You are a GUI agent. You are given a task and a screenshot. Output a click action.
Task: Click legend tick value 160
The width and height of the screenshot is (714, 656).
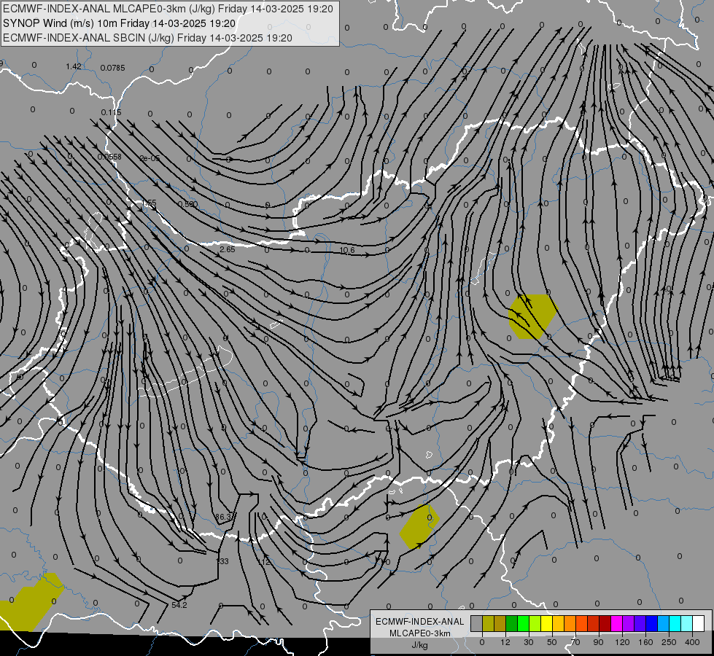tap(645, 642)
